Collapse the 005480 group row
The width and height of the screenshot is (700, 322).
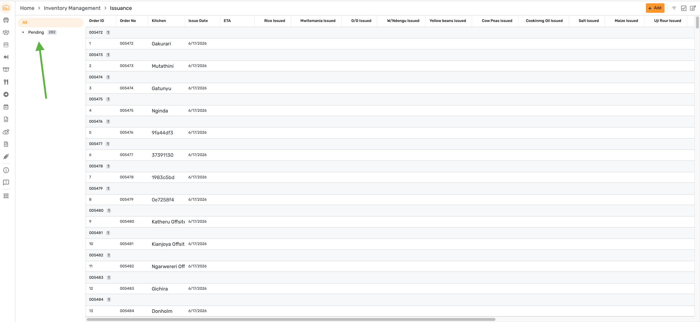[390, 211]
